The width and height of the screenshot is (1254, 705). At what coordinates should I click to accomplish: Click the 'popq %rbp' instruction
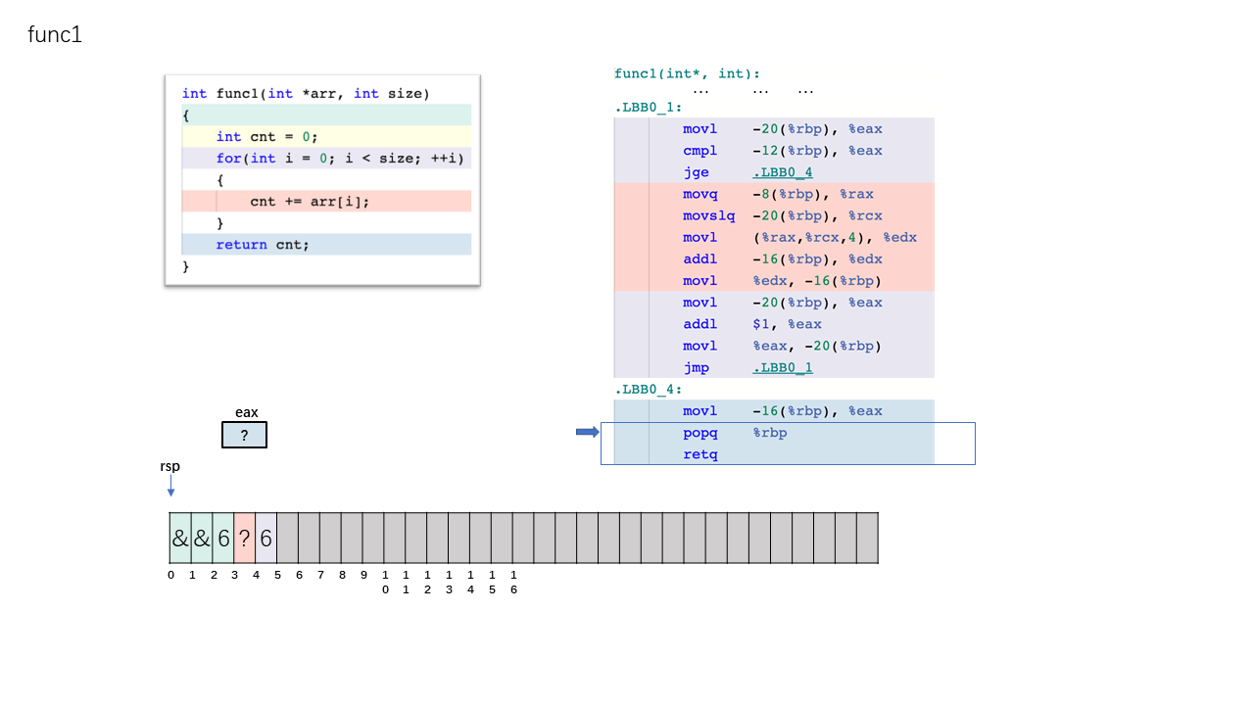[x=735, y=433]
